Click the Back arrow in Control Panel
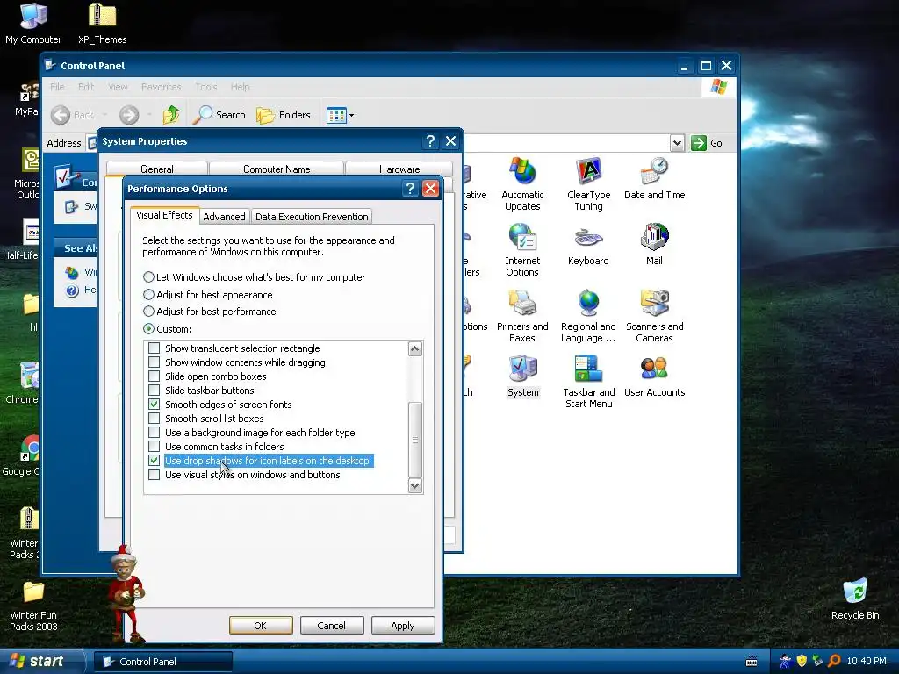Screen dimensions: 899x674 72,115
